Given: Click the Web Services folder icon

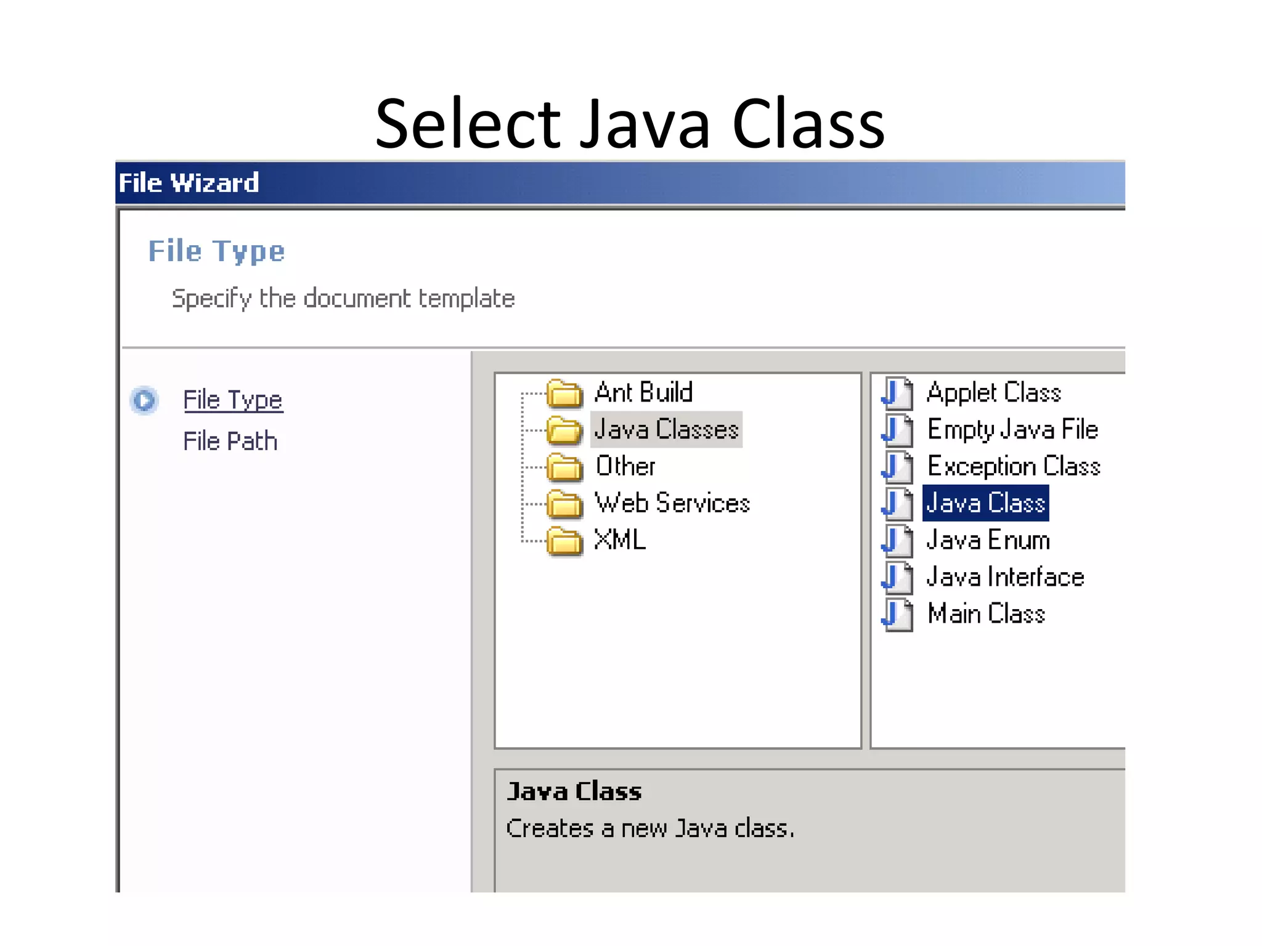Looking at the screenshot, I should tap(564, 504).
